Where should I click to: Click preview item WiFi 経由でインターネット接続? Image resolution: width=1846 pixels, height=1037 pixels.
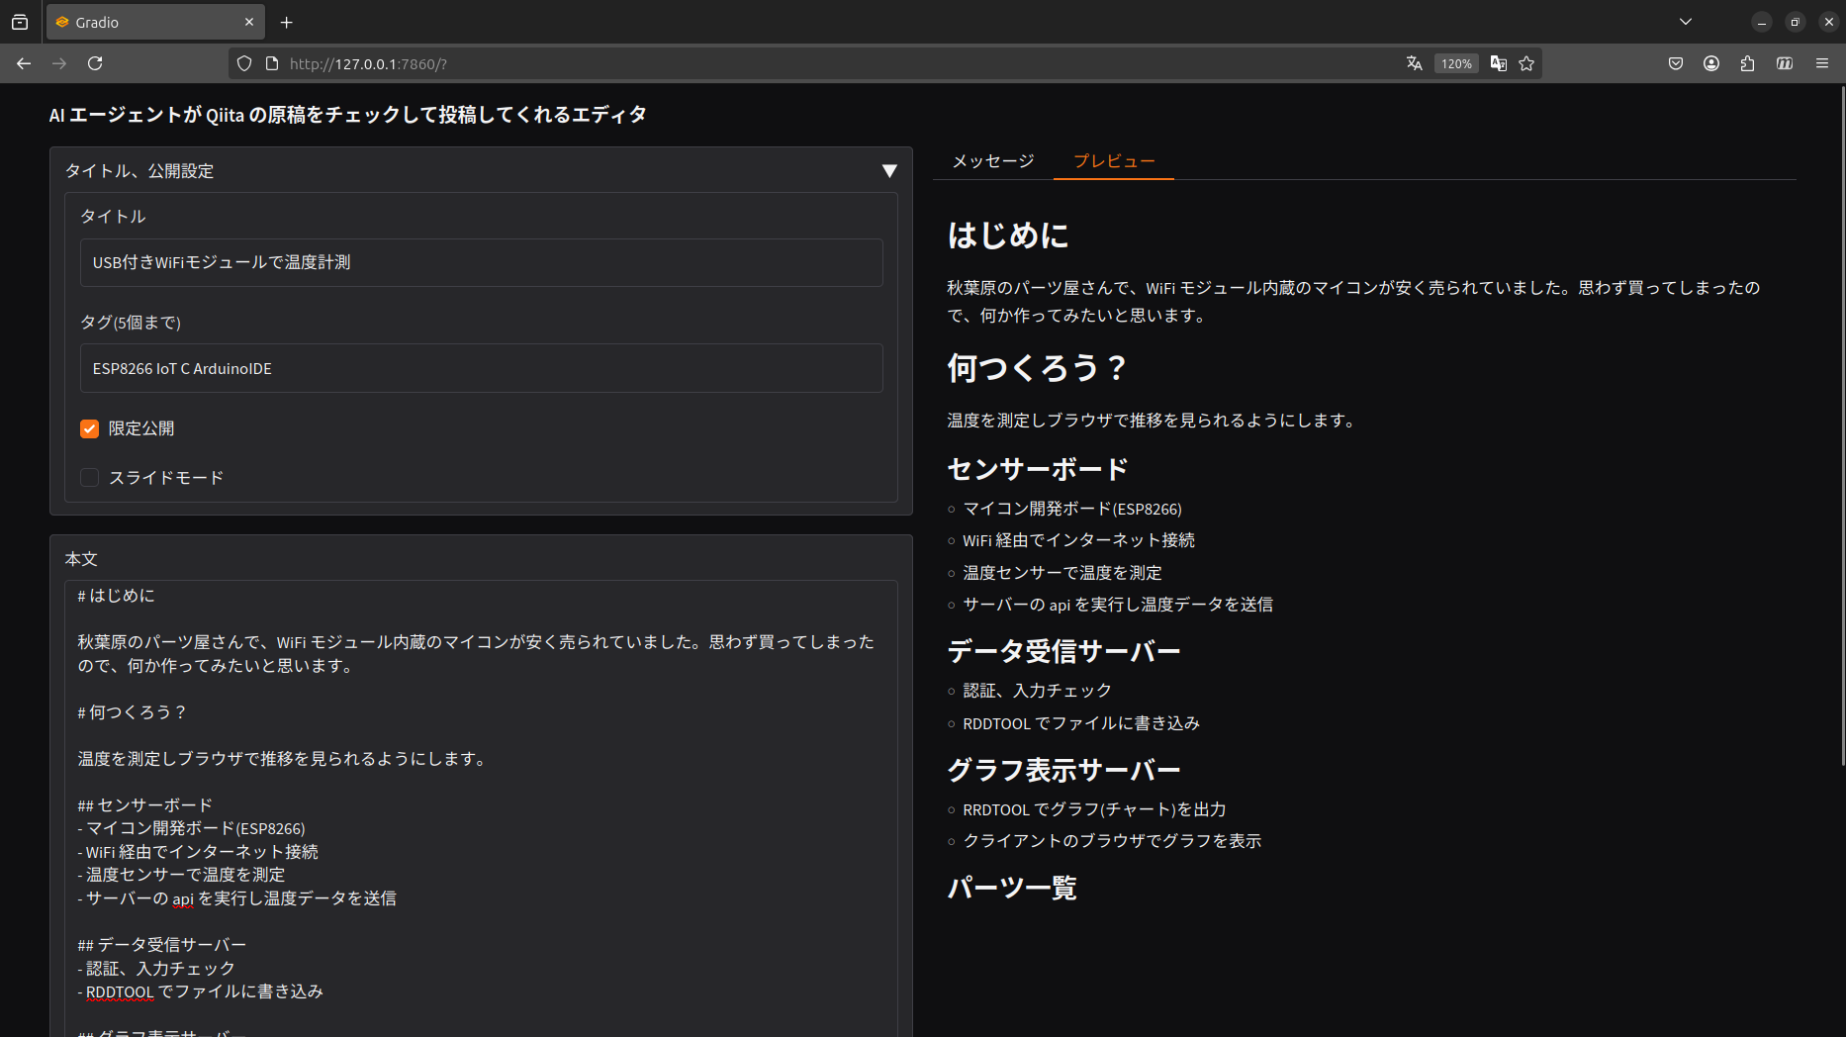tap(1078, 540)
